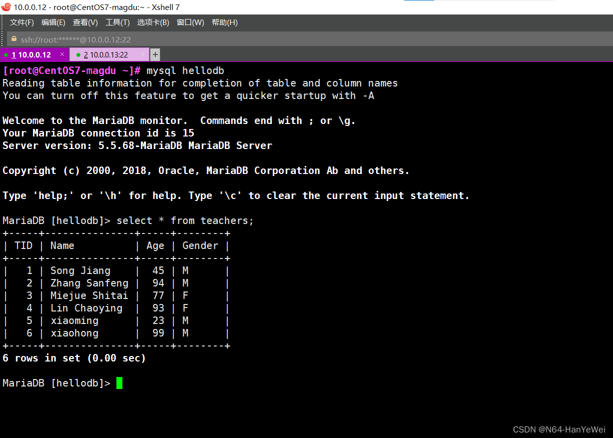Open the 查看(V) menu
This screenshot has height=438, width=613.
click(x=85, y=22)
